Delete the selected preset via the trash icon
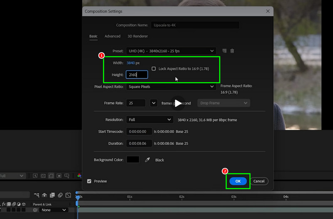Viewport: 333px width, 219px height. [x=232, y=51]
